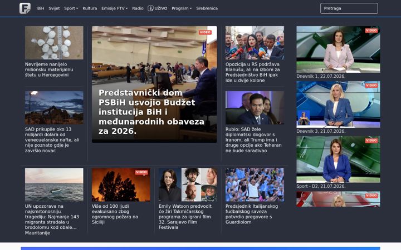Viewport: 401px width, 250px height.
Task: Open headline about Predstavnički dom PSBiH budget
Action: [x=151, y=112]
